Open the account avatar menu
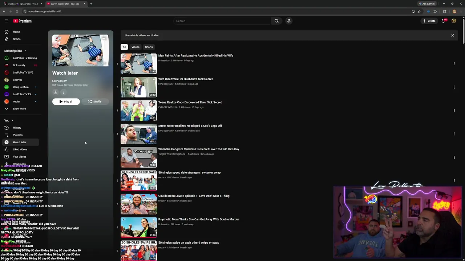The image size is (465, 261). 454,21
